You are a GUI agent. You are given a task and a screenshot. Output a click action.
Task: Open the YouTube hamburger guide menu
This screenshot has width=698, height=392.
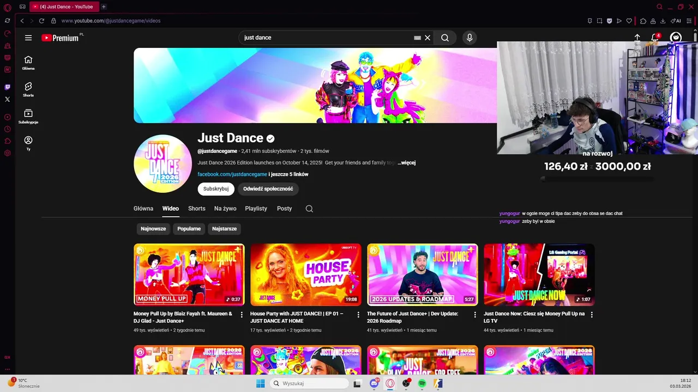[x=28, y=38]
